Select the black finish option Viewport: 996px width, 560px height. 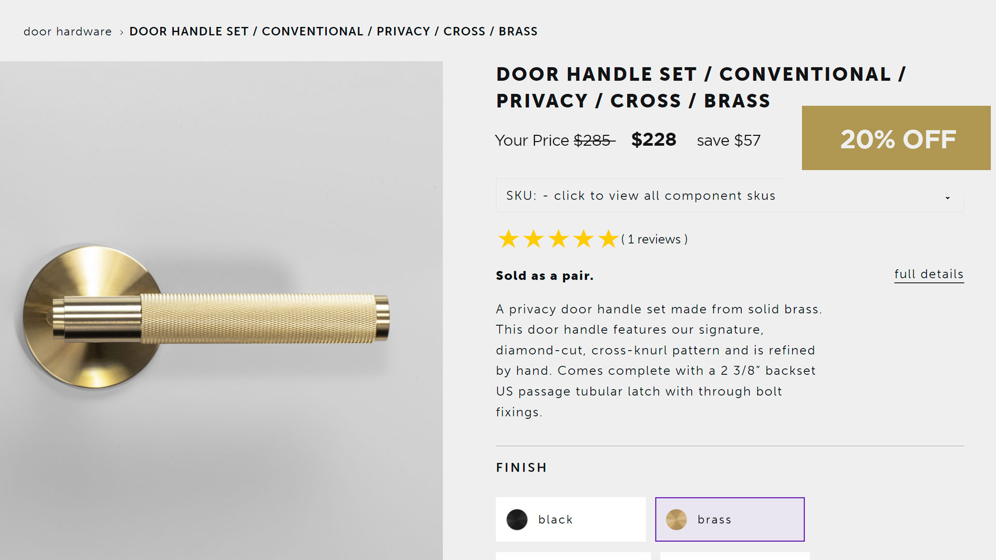(571, 520)
